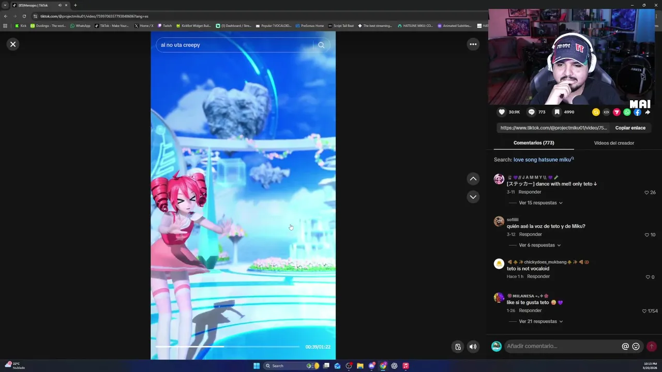662x372 pixels.
Task: Switch to Comentarios (773) tab
Action: click(534, 143)
